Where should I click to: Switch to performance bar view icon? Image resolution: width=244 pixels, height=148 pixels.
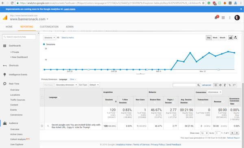[x=225, y=85]
